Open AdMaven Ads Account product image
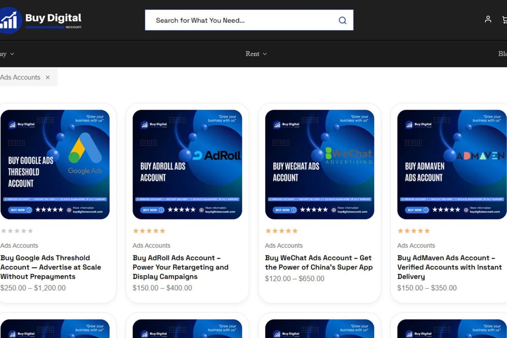This screenshot has height=338, width=507. click(x=452, y=165)
